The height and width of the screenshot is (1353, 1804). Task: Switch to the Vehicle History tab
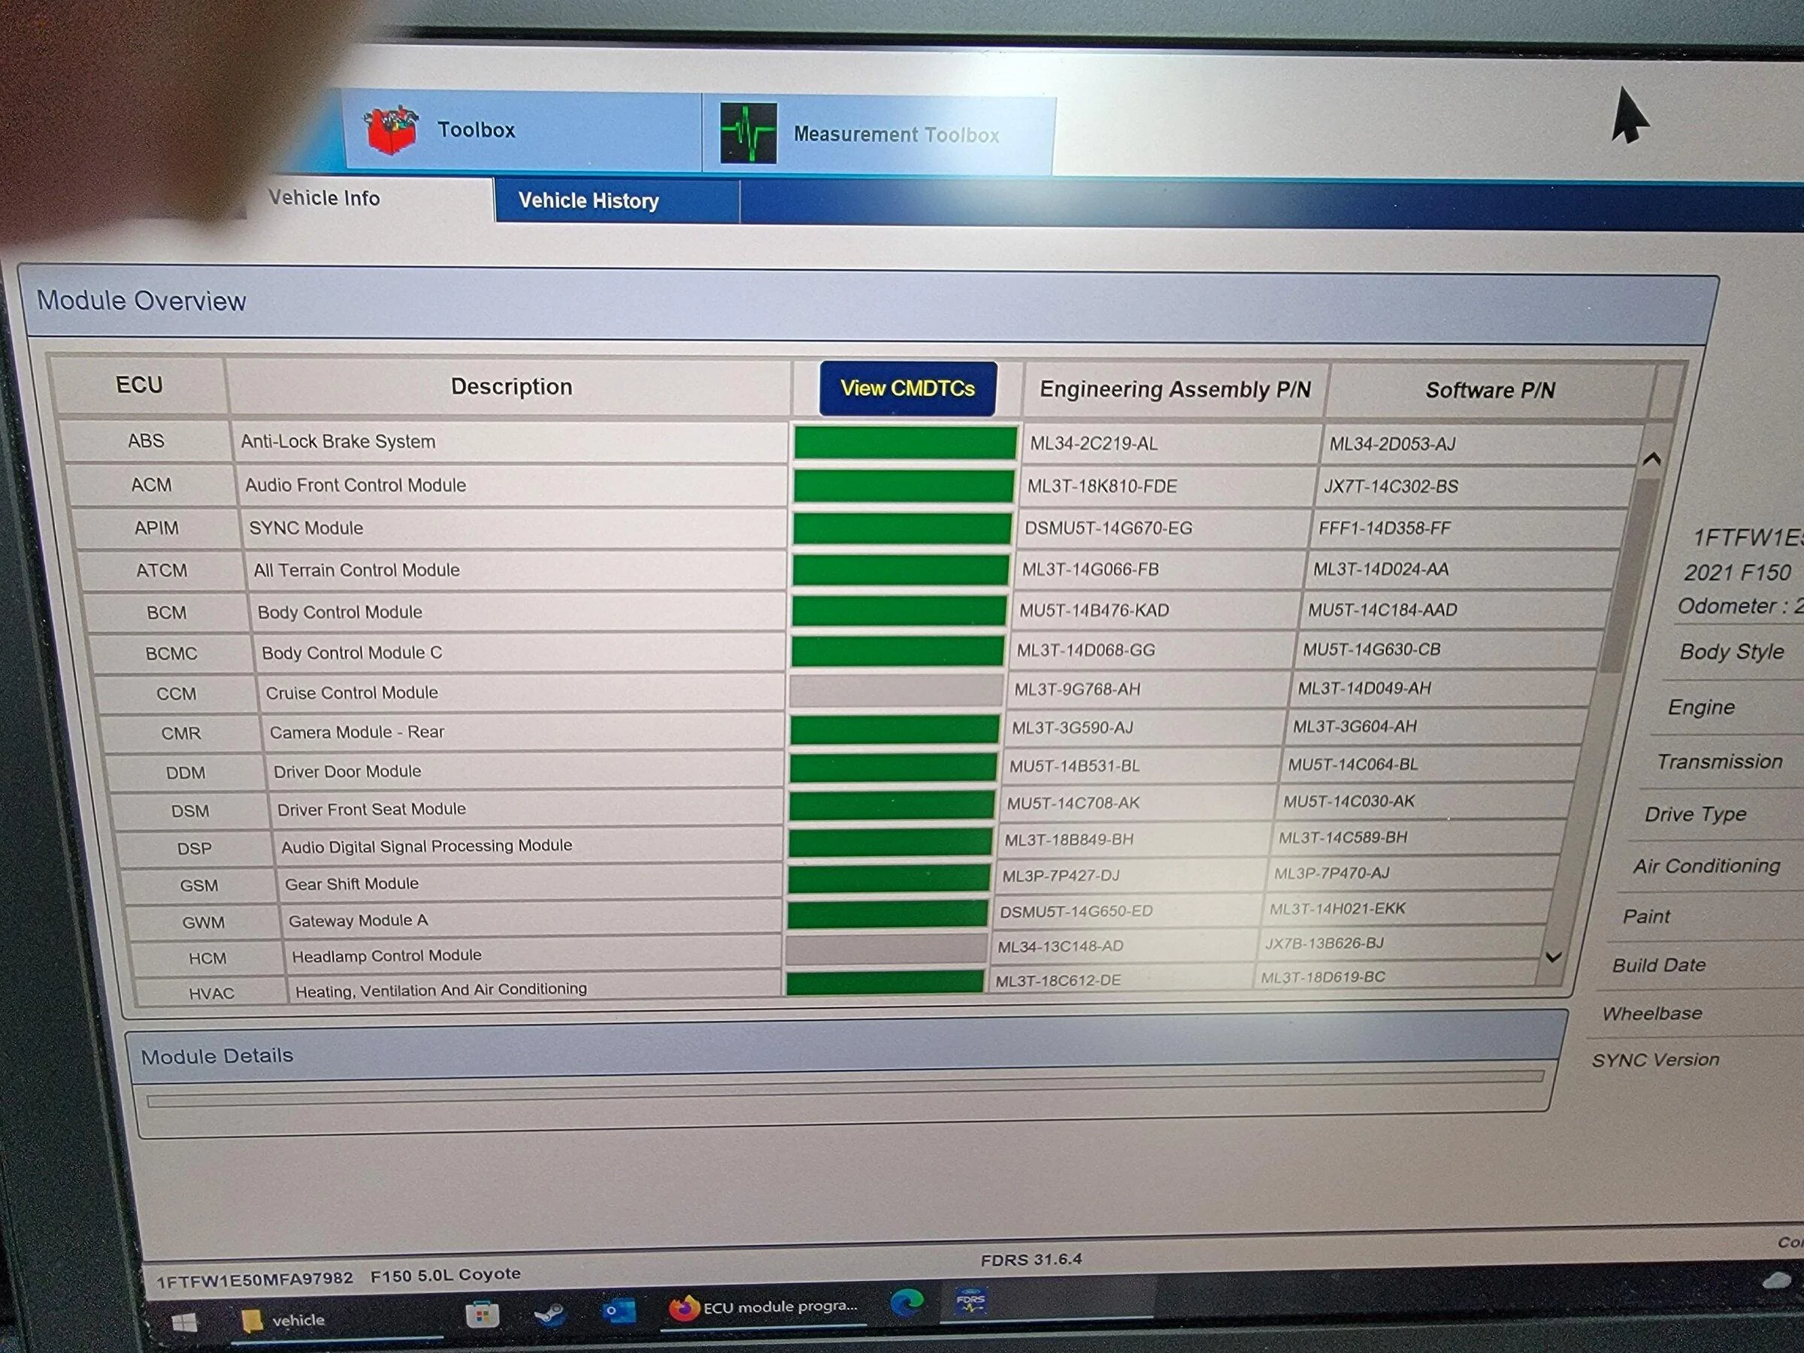click(x=588, y=201)
